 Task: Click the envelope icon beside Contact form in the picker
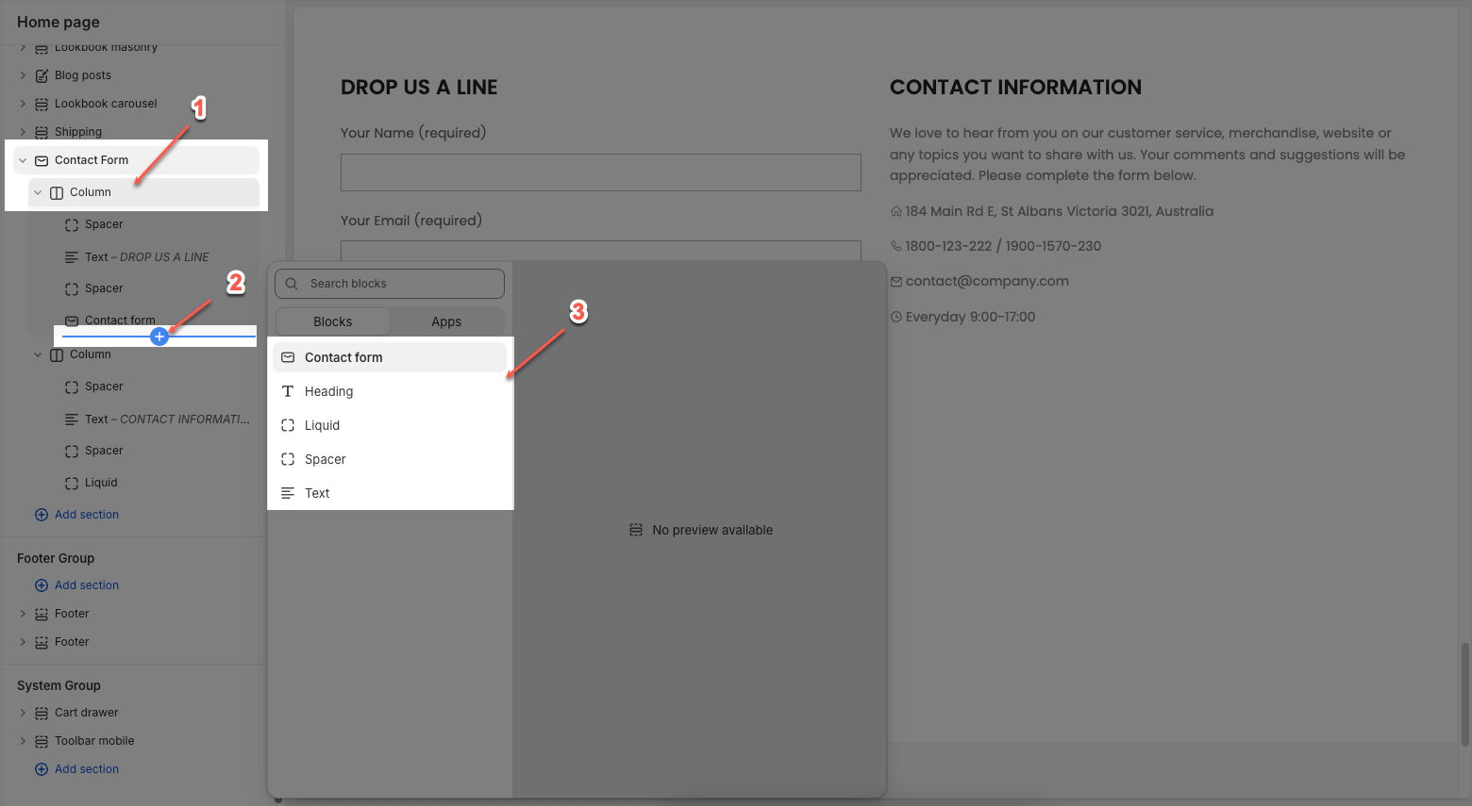click(288, 357)
